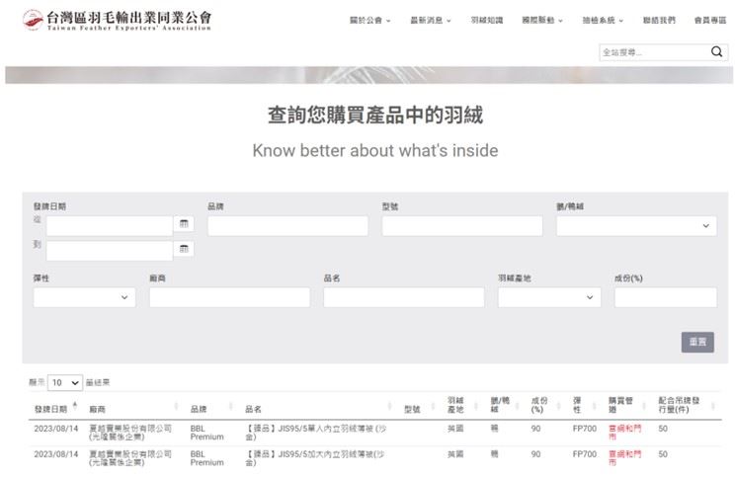The height and width of the screenshot is (478, 735).
Task: Expand the 最新消息 navigation menu
Action: [431, 20]
